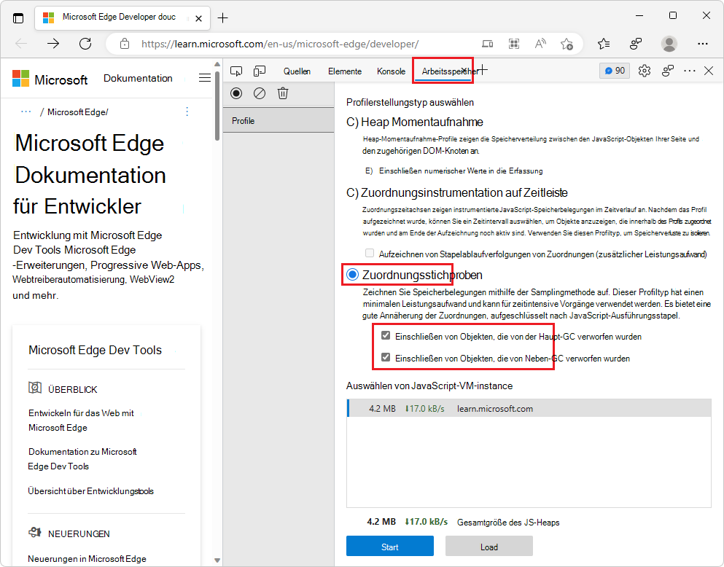Uncheck the Neben-GC discarded objects checkbox
Screen dimensions: 724x567
tap(386, 358)
